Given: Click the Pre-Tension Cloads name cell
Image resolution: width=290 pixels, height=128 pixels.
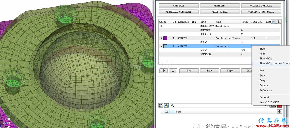Looking at the screenshot, I should tap(227, 38).
